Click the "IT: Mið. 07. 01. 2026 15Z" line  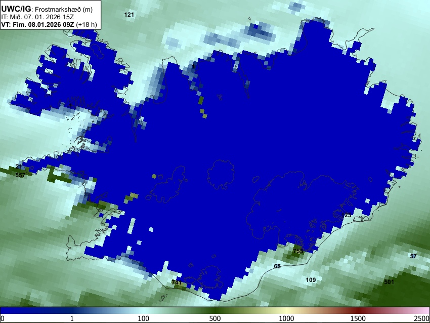coord(37,17)
